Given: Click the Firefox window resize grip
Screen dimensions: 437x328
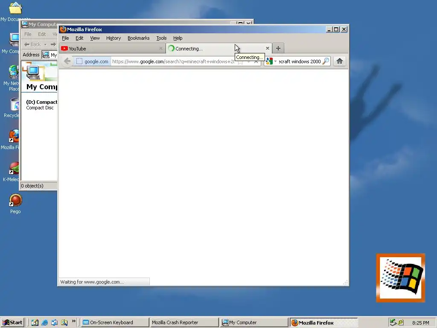Looking at the screenshot, I should point(345,283).
